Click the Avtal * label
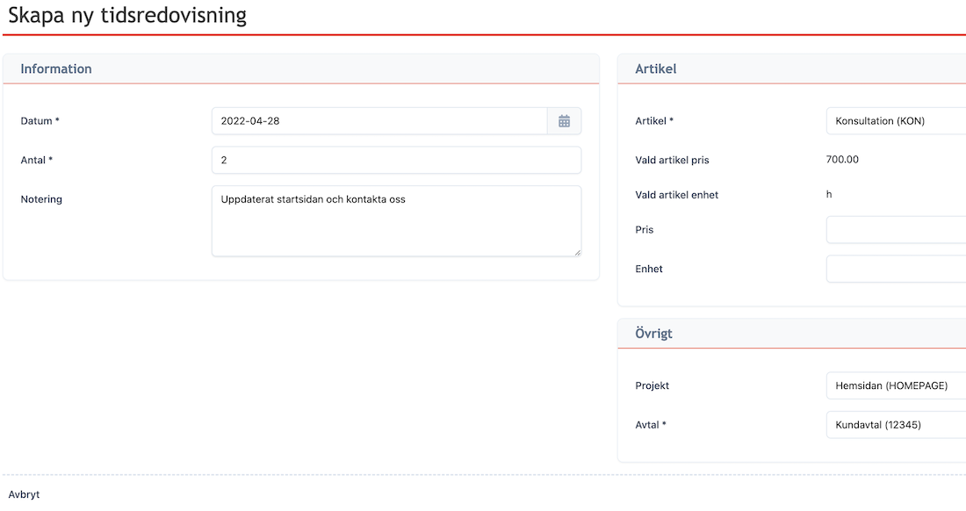 point(651,425)
